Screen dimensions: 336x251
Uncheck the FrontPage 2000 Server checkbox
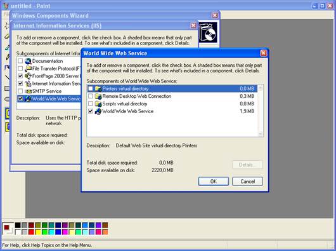tap(20, 76)
